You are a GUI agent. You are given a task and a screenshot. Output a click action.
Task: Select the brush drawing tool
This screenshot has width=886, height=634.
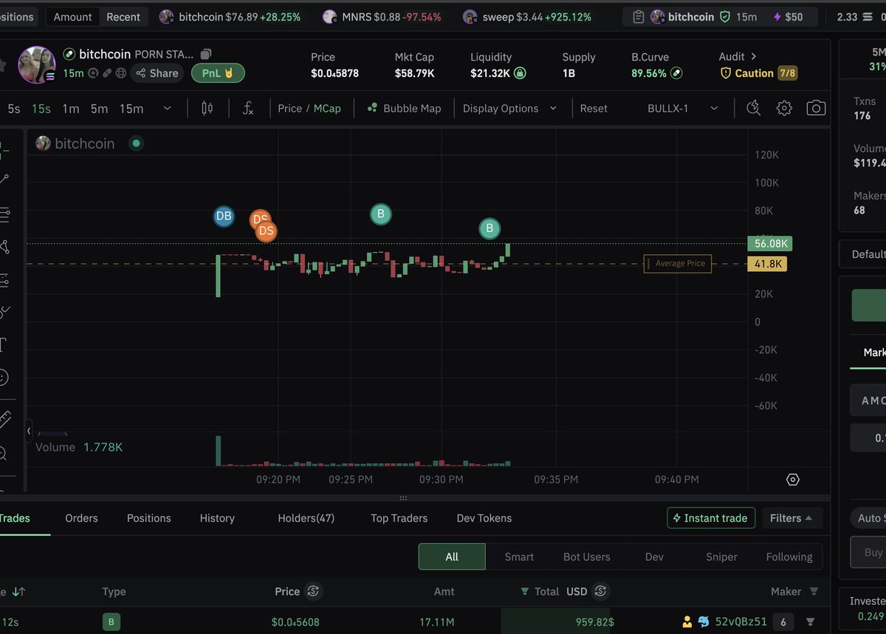pos(4,313)
